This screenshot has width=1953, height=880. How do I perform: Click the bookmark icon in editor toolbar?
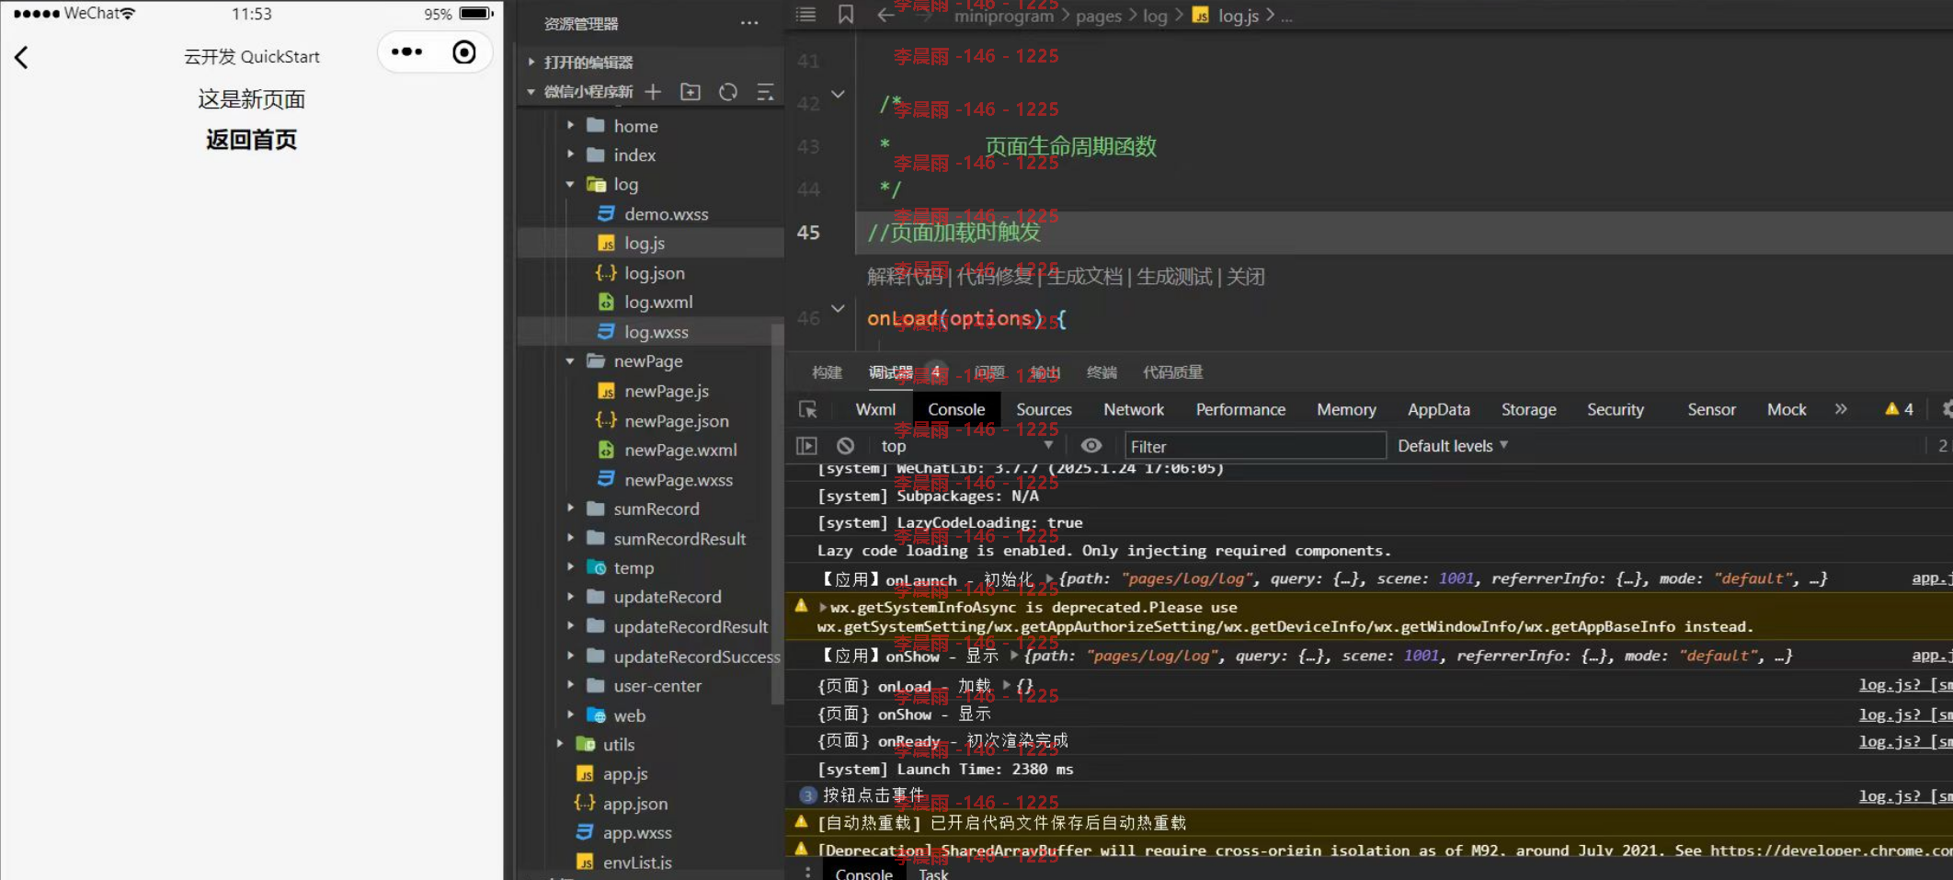coord(846,15)
